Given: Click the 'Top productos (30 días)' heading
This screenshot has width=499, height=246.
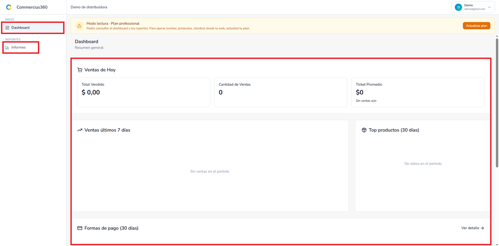Looking at the screenshot, I should pos(394,130).
